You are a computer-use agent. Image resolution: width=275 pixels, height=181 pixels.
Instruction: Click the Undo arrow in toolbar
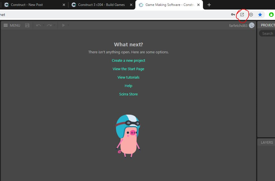tap(38, 25)
